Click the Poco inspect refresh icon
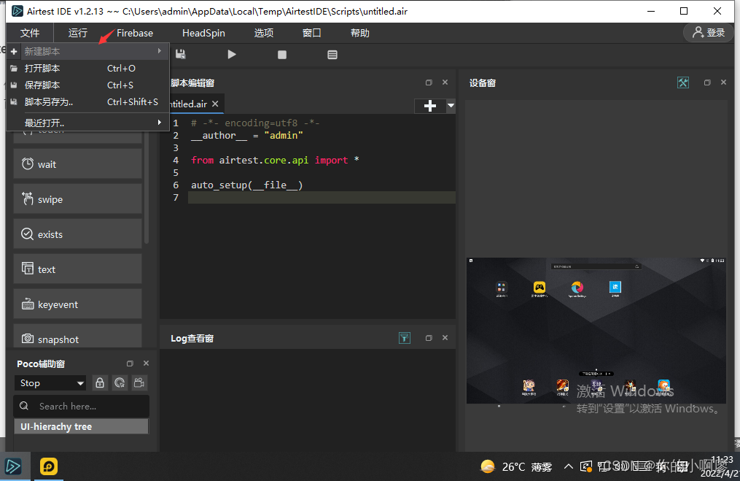The width and height of the screenshot is (740, 481). point(120,382)
